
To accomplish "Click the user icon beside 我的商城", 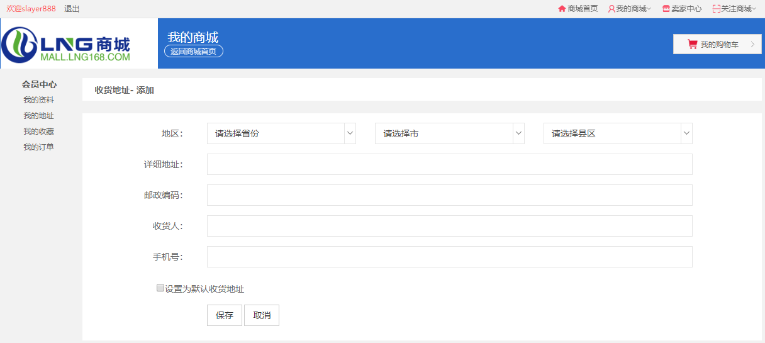I will click(611, 9).
